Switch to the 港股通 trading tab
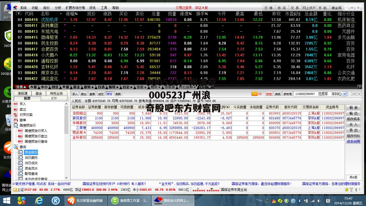Image resolution: width=366 pixels, height=206 pixels. 23,93
